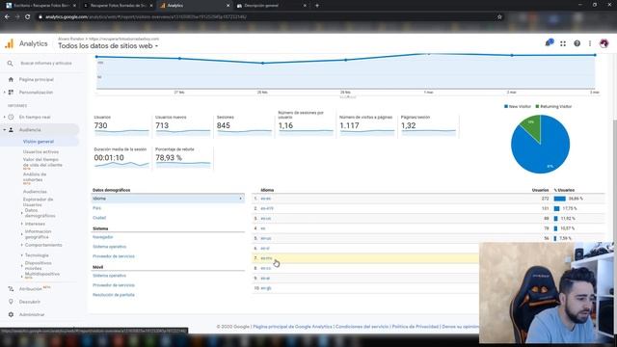Click the Personalización dashboard icon
This screenshot has height=347, width=617.
pos(11,93)
